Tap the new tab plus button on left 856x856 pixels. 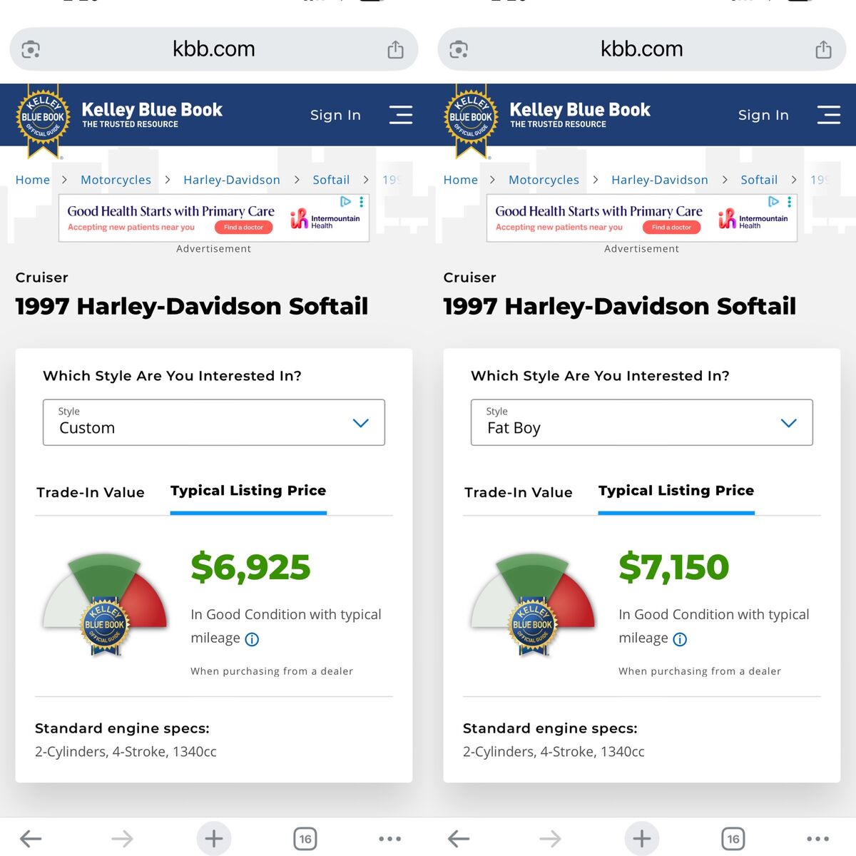pyautogui.click(x=214, y=839)
